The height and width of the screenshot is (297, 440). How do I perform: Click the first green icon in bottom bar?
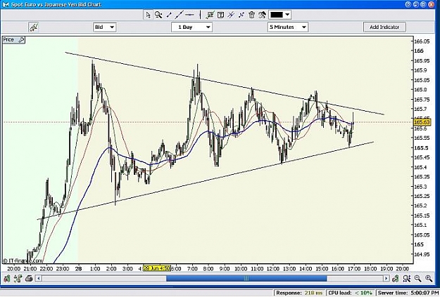(x=7, y=278)
